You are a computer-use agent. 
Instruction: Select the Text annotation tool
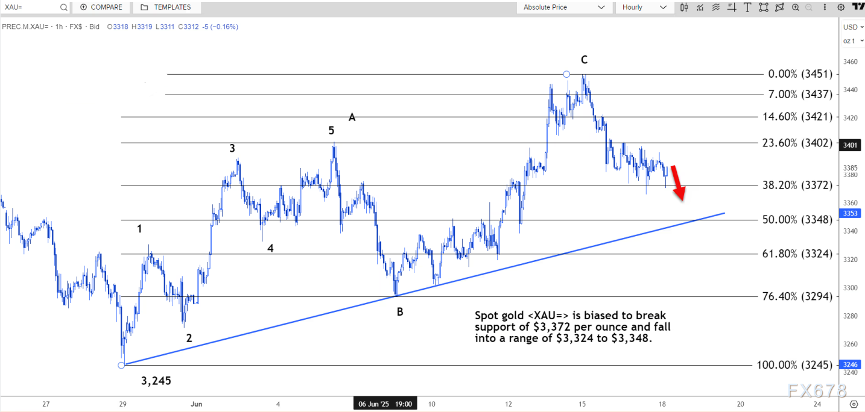[748, 7]
